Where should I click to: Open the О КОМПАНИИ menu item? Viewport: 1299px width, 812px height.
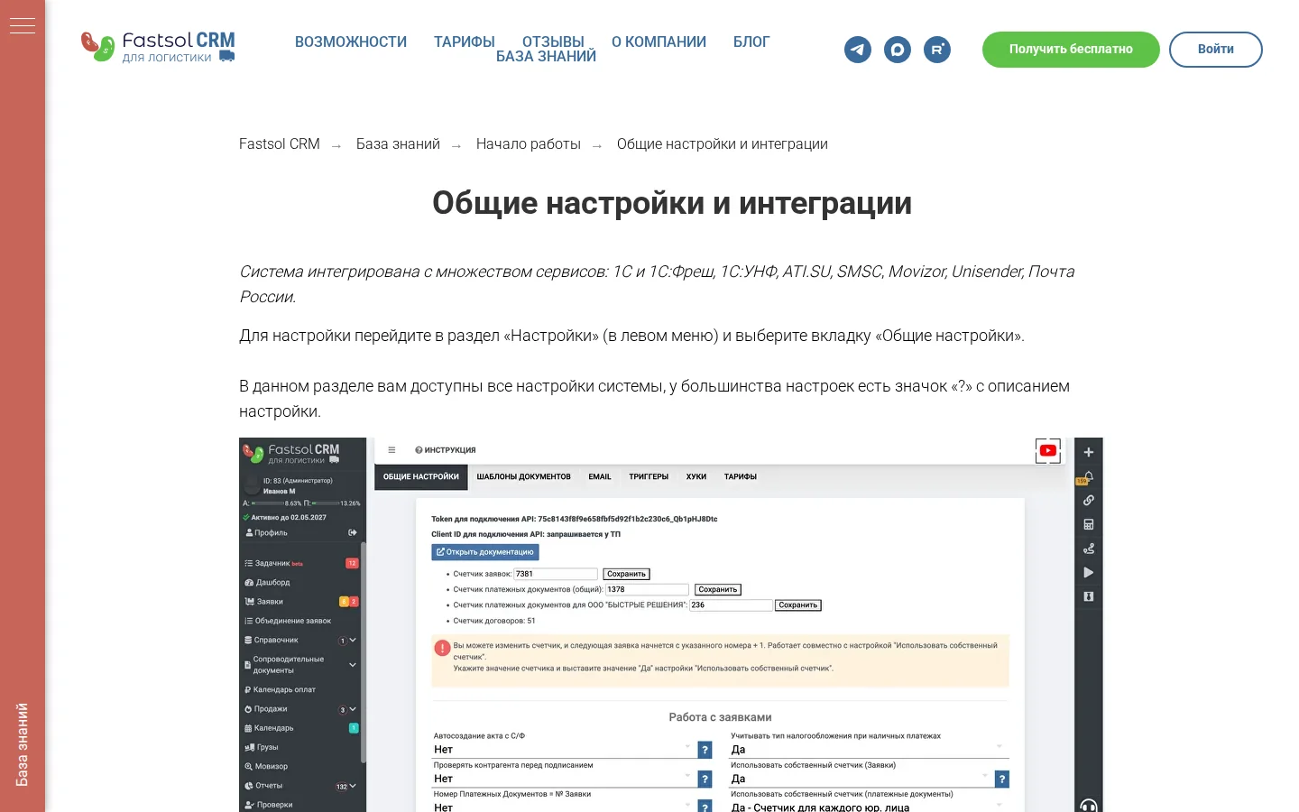point(659,42)
